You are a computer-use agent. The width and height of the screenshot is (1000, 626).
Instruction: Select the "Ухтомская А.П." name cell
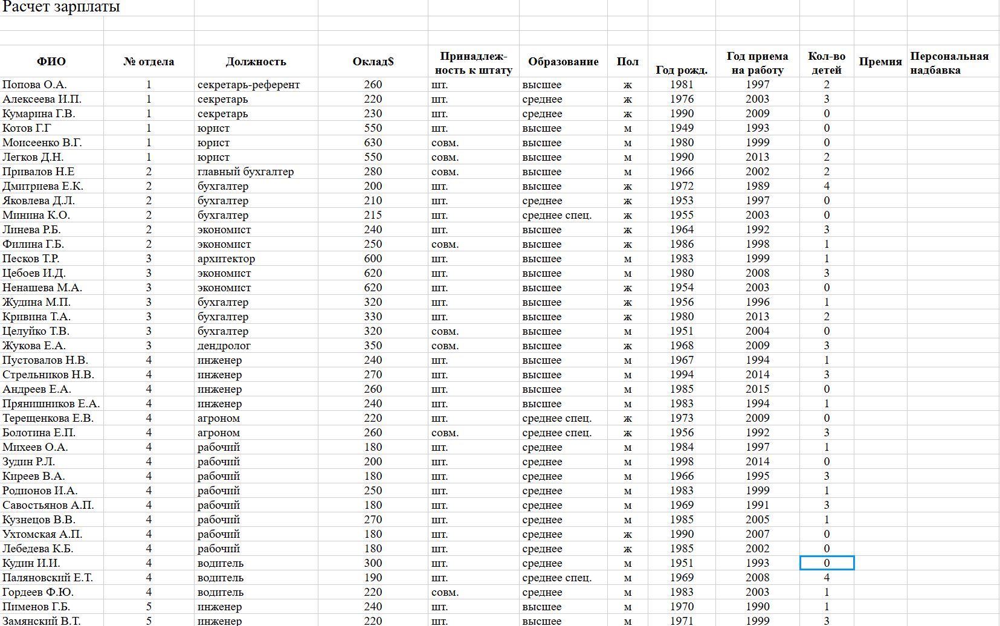42,534
